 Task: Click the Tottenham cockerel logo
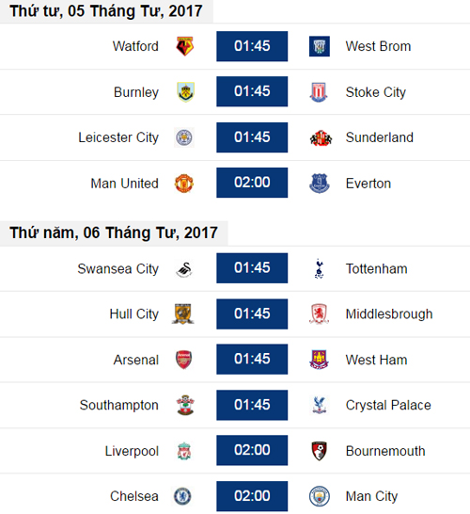click(x=319, y=268)
